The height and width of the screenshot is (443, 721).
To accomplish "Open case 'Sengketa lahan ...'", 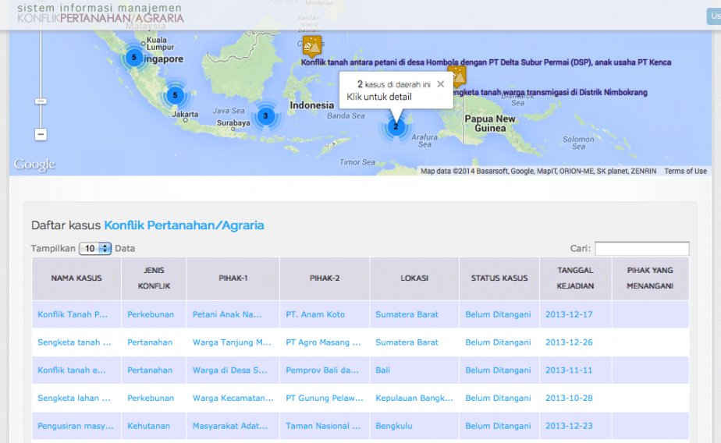I will click(74, 398).
